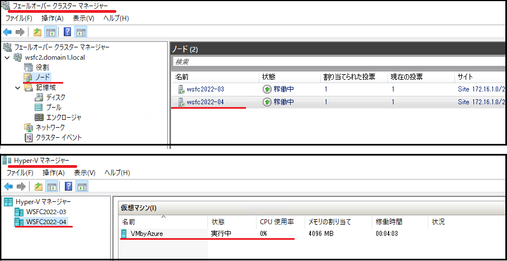
Task: Click green status icon in wsfc2022-03 row
Action: coord(267,89)
